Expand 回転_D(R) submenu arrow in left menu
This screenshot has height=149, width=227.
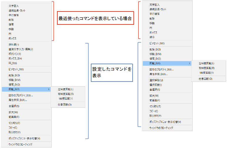pyautogui.click(x=49, y=89)
